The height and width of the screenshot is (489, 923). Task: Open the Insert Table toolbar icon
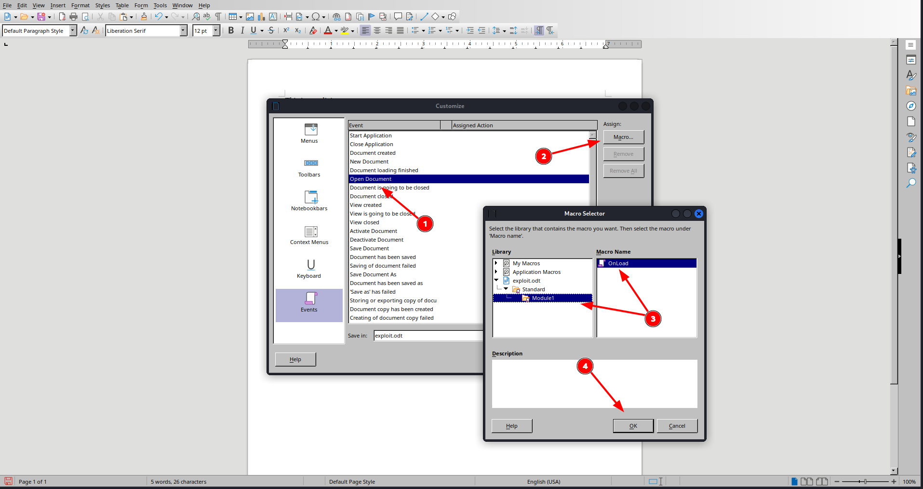click(x=233, y=16)
